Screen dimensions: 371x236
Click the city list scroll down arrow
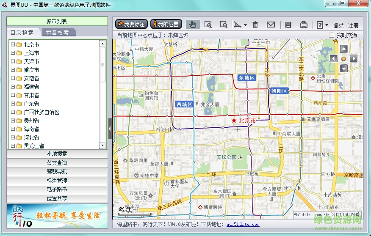tap(102, 145)
